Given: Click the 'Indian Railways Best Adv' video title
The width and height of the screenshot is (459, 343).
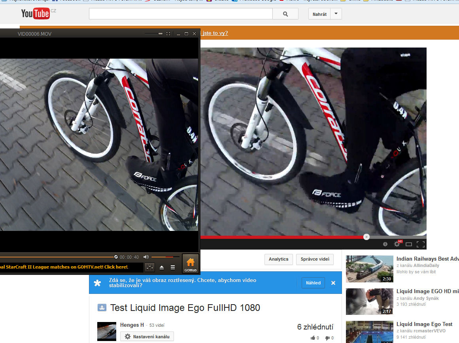Looking at the screenshot, I should tap(428, 259).
